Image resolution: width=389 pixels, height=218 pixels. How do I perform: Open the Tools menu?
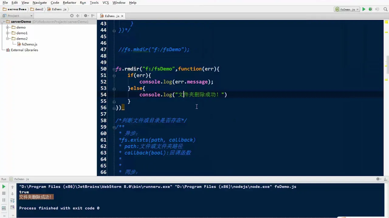point(94,2)
